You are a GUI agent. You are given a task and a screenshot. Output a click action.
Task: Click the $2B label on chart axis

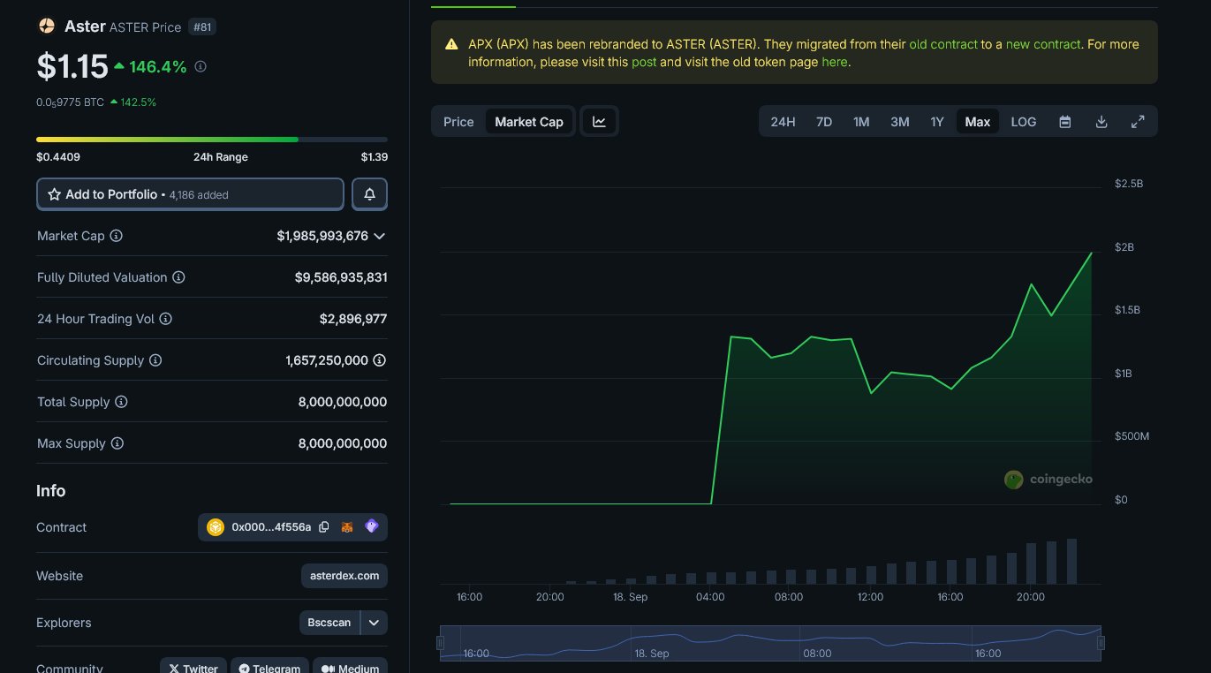[1124, 247]
